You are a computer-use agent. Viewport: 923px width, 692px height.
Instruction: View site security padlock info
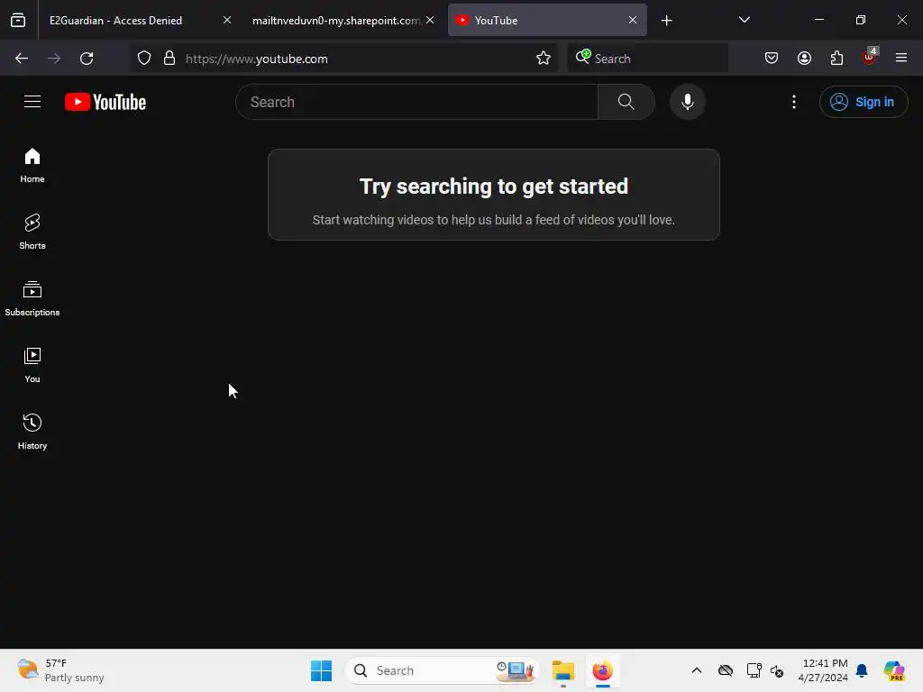pyautogui.click(x=169, y=59)
